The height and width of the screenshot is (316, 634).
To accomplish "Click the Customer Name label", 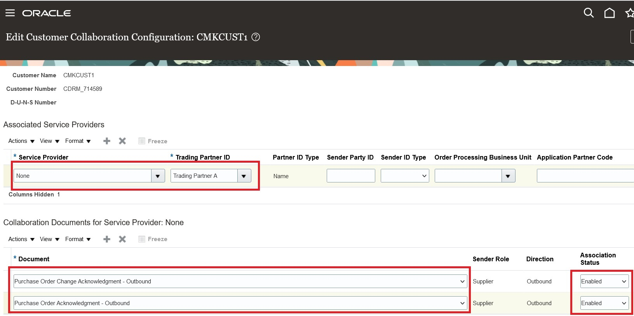I will tap(34, 75).
